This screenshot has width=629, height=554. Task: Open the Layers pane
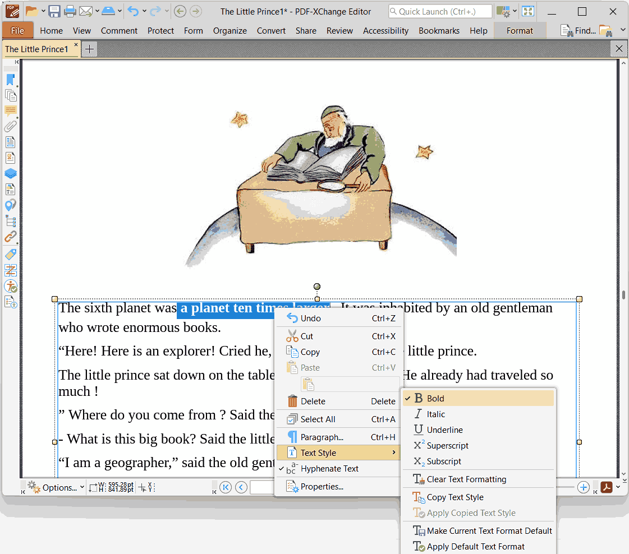11,173
